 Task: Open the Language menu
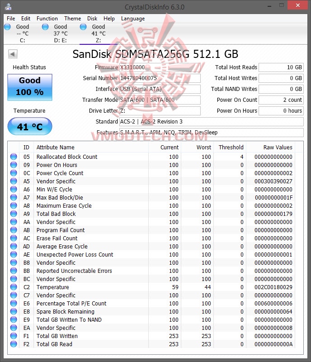pyautogui.click(x=133, y=19)
